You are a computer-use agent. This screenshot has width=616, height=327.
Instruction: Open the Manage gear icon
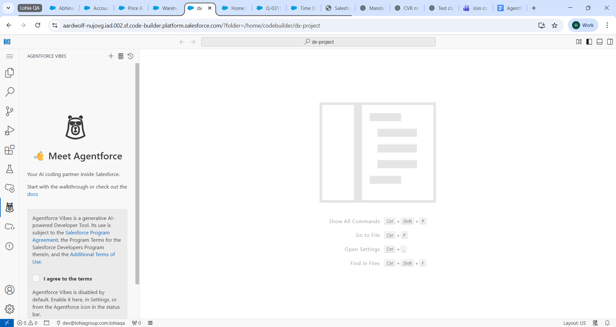coord(10,309)
